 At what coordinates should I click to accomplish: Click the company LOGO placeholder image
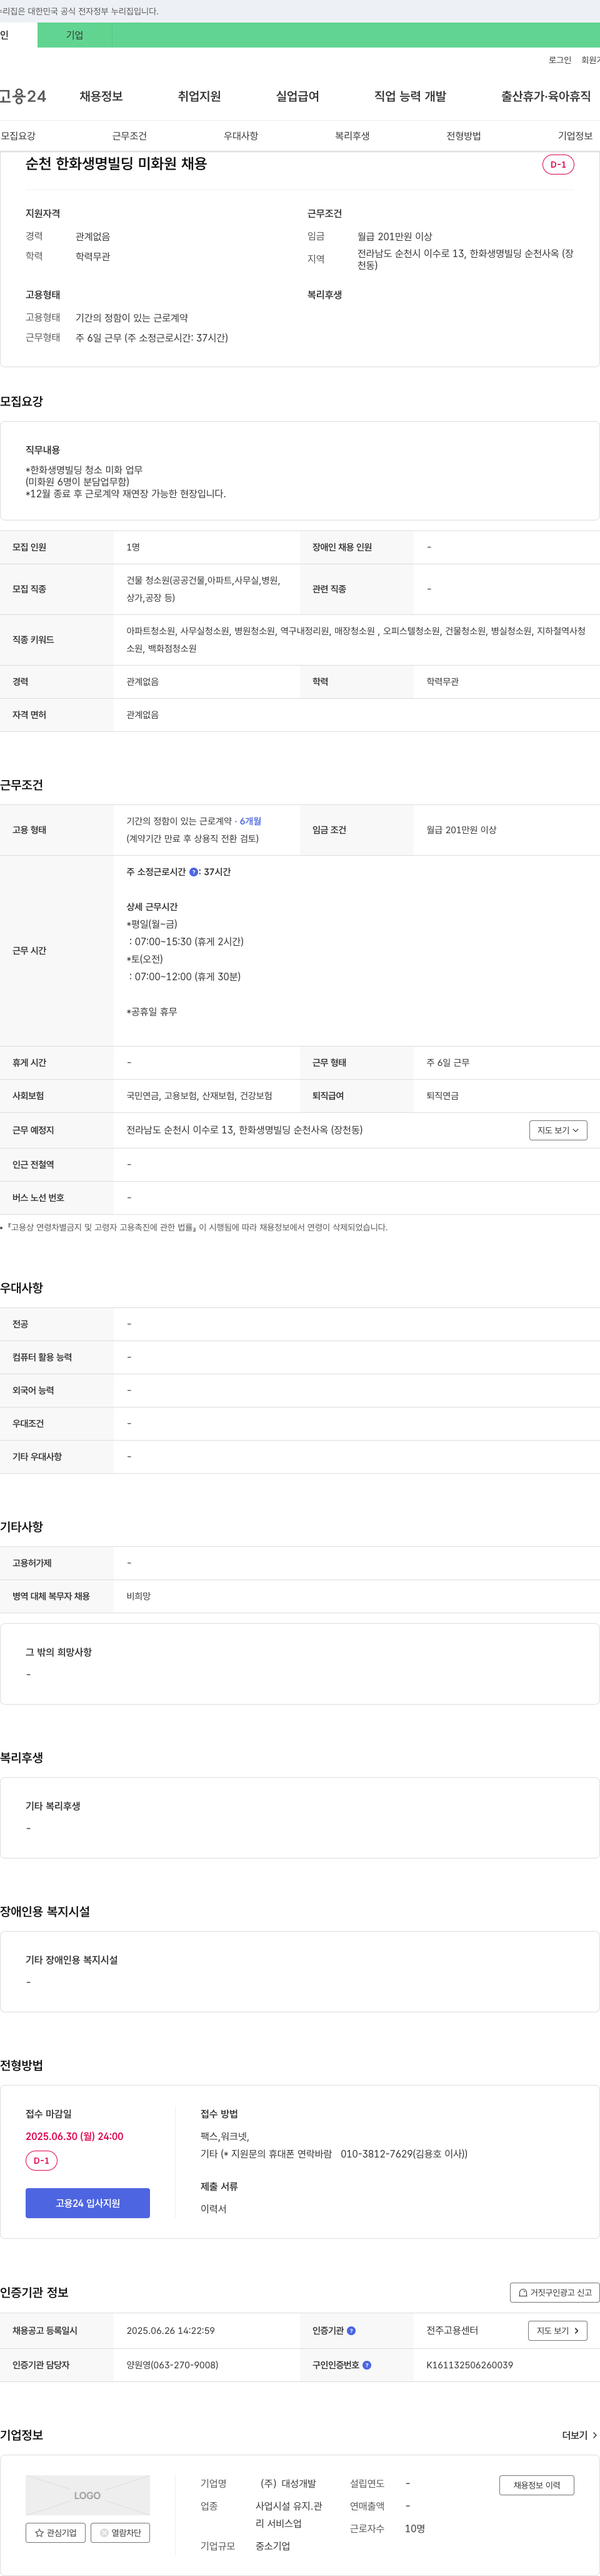(x=88, y=2495)
